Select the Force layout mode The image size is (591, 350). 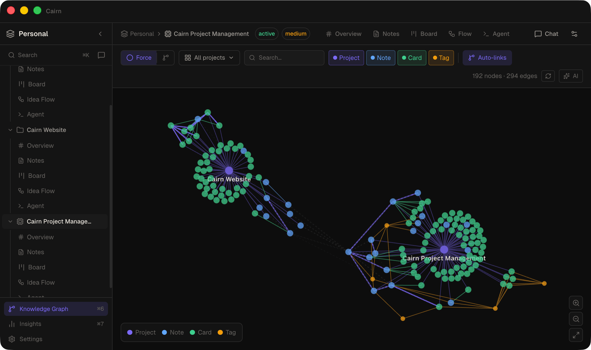[139, 58]
